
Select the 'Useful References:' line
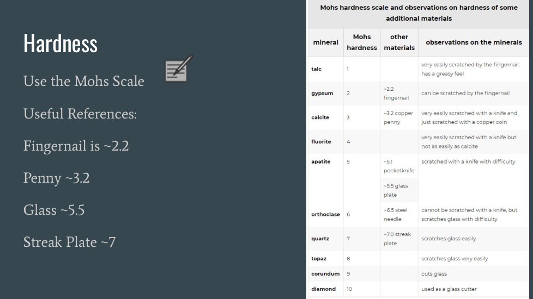80,114
